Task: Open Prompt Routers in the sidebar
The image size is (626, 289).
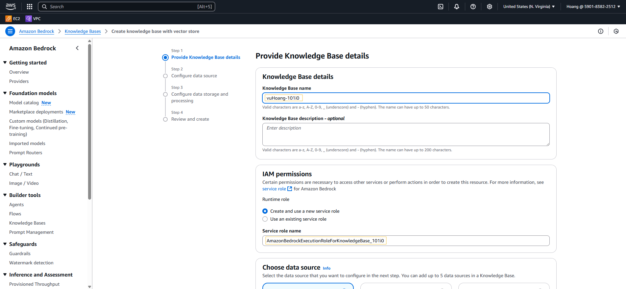Action: pyautogui.click(x=26, y=153)
